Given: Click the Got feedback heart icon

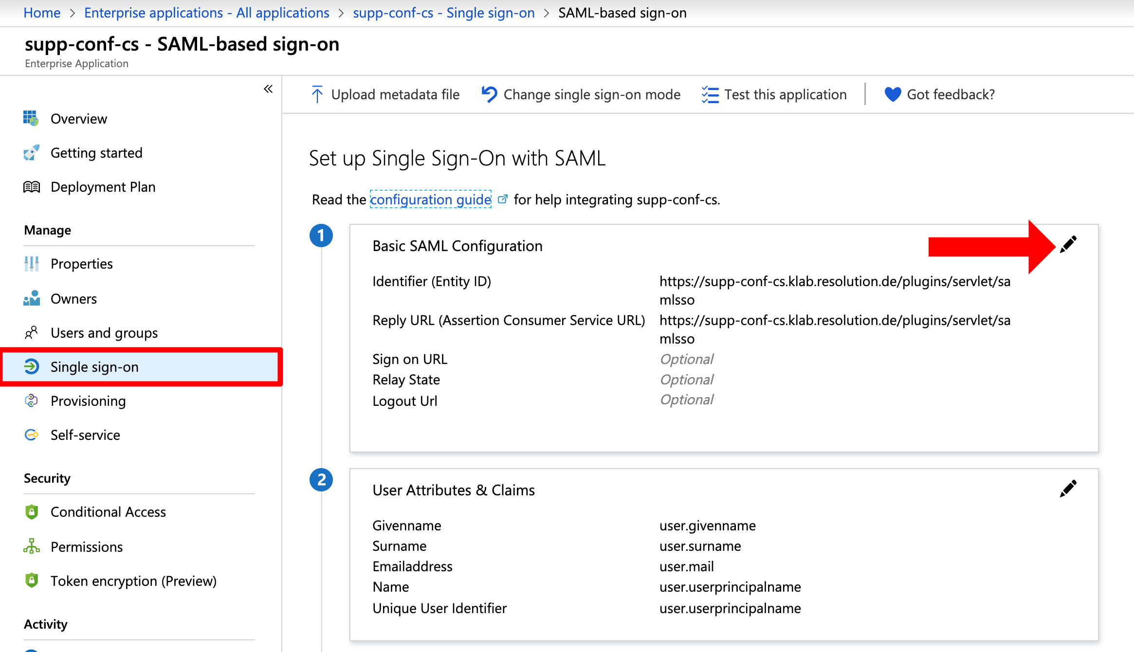Looking at the screenshot, I should pyautogui.click(x=893, y=94).
